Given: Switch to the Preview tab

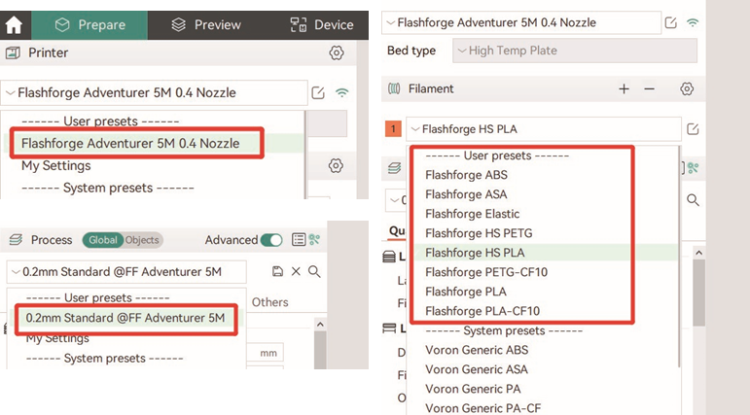Looking at the screenshot, I should pos(206,25).
